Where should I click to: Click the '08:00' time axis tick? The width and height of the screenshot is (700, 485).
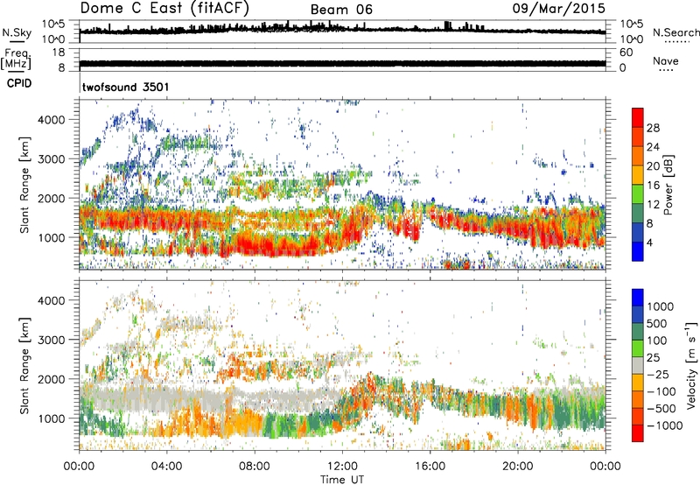click(x=255, y=467)
